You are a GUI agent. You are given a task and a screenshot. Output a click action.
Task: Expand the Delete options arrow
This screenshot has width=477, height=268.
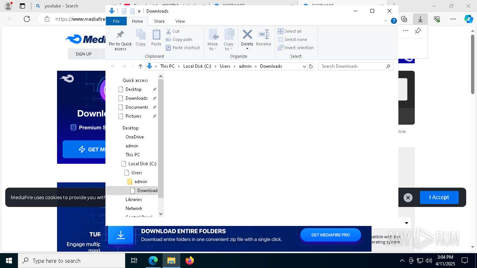coord(247,49)
